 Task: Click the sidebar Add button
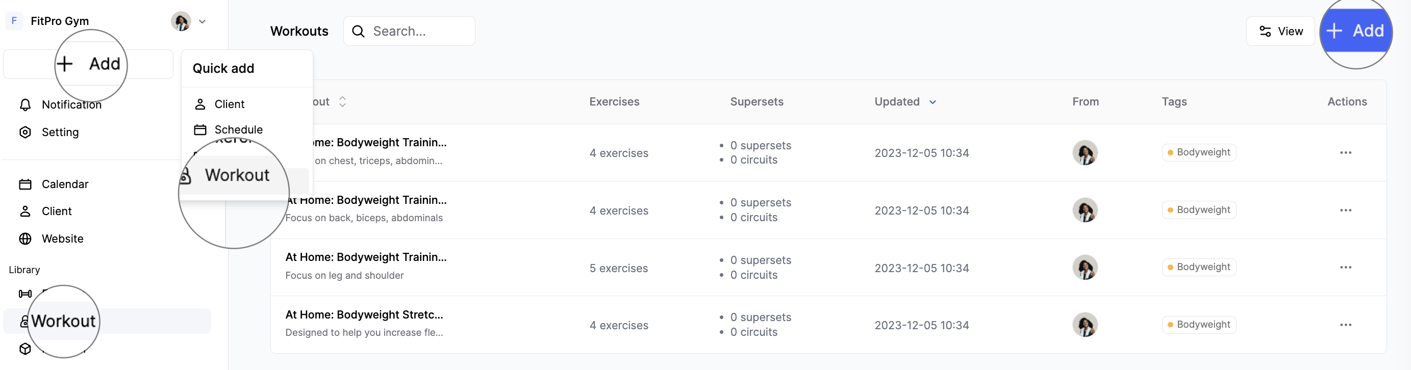click(x=89, y=64)
